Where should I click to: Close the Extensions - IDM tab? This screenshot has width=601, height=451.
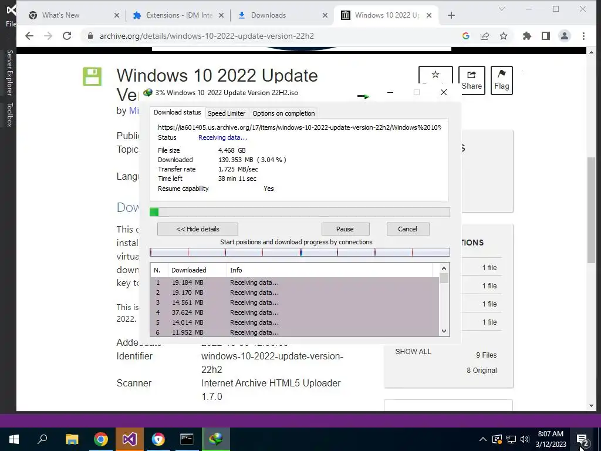tap(221, 15)
